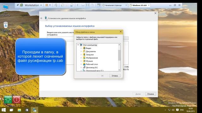Click the taskbar clock showing 10:59
The height and width of the screenshot is (113, 202).
pos(191,110)
